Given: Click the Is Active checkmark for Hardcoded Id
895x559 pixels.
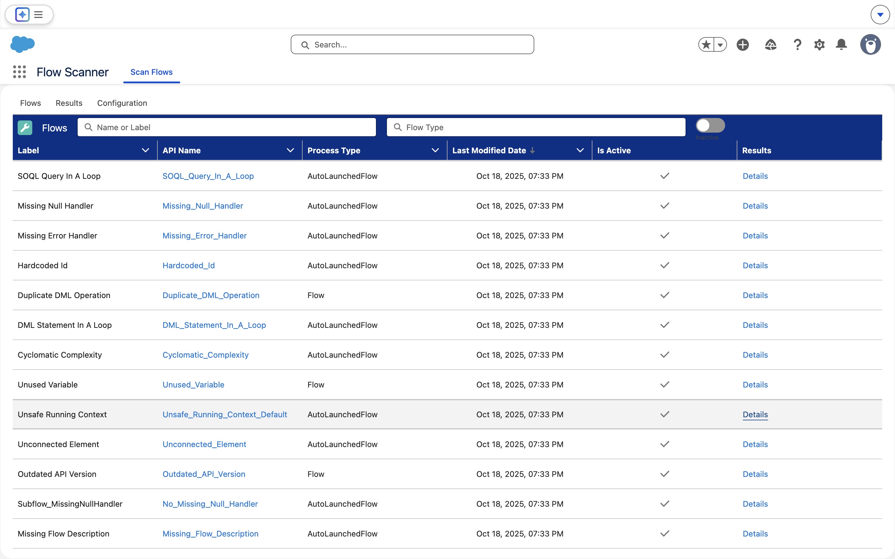Looking at the screenshot, I should (664, 265).
